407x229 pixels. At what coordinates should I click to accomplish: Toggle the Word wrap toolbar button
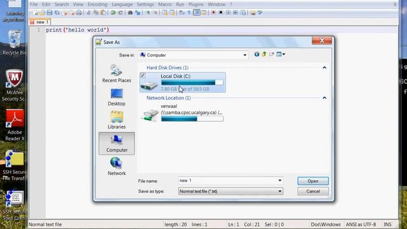(x=182, y=13)
